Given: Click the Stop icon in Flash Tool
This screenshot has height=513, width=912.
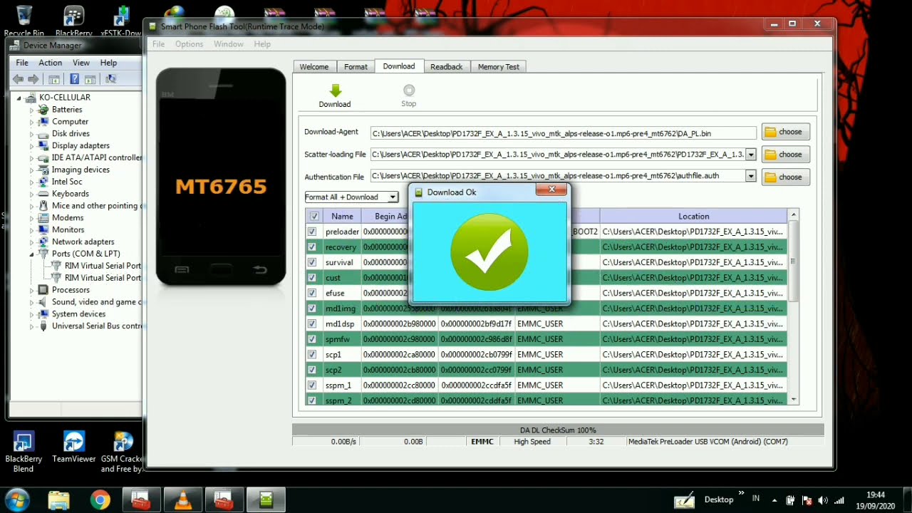Looking at the screenshot, I should (x=408, y=90).
